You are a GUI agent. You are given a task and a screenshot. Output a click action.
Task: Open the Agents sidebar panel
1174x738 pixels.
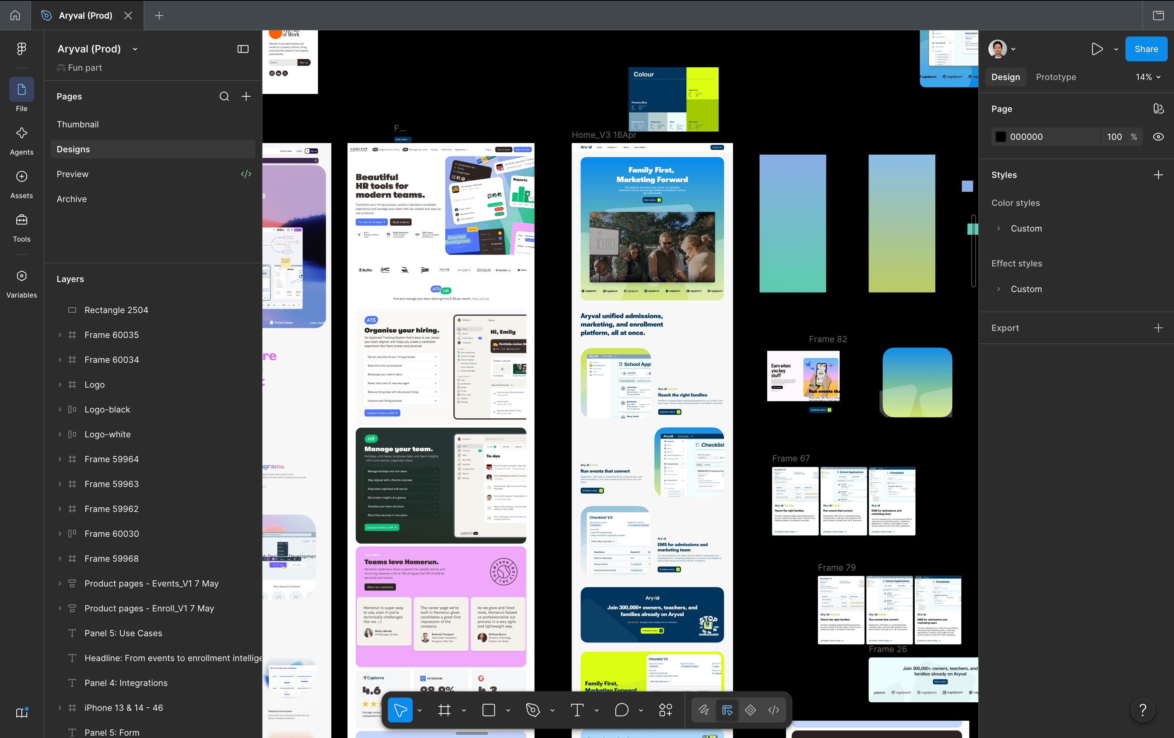tap(21, 141)
